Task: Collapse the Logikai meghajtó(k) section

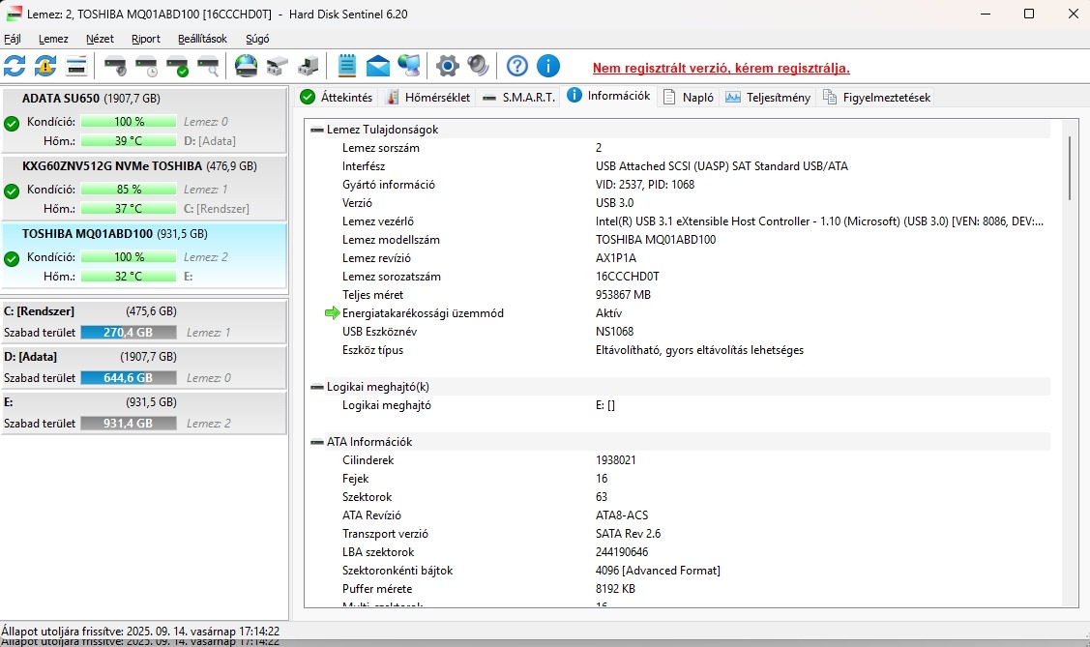Action: click(317, 387)
